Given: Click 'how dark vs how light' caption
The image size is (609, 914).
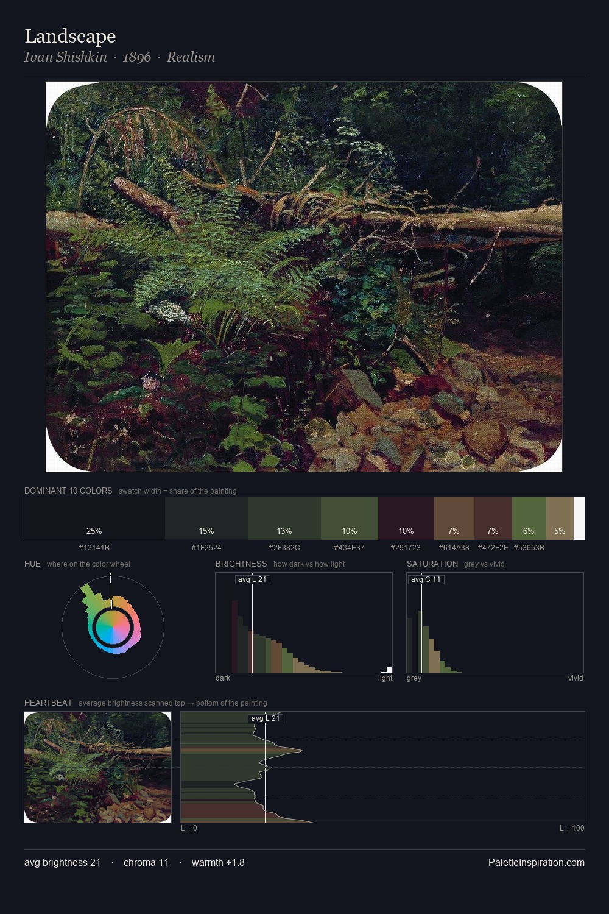Looking at the screenshot, I should [309, 564].
